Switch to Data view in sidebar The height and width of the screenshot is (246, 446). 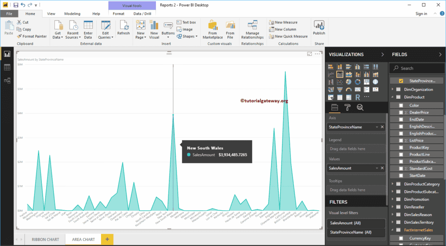pos(7,67)
